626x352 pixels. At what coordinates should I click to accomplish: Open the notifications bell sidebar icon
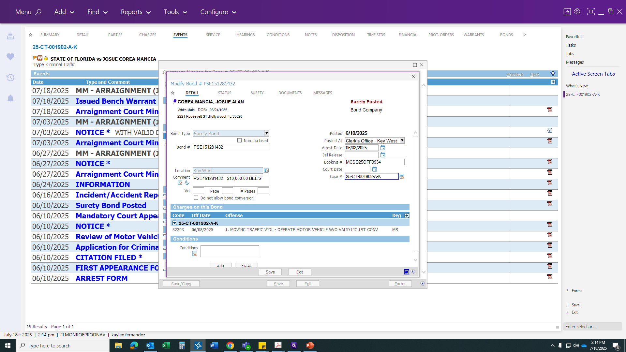pos(10,98)
